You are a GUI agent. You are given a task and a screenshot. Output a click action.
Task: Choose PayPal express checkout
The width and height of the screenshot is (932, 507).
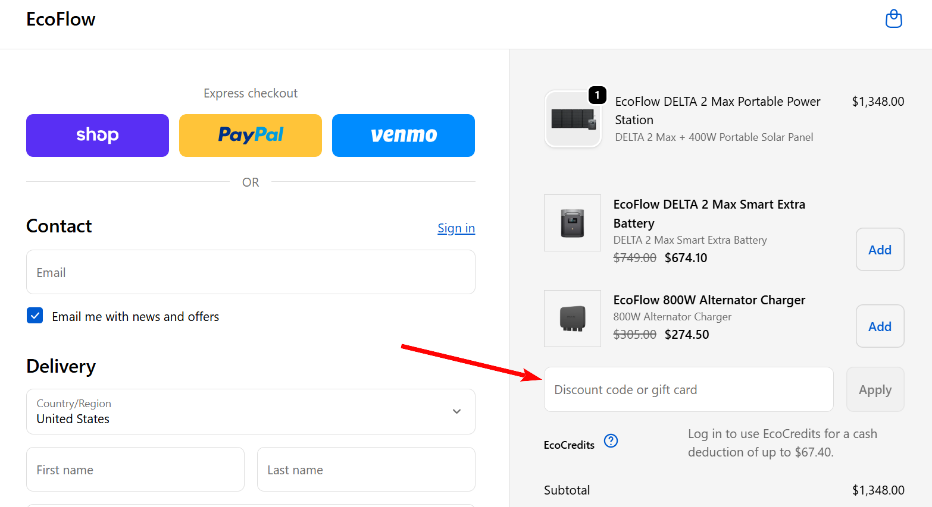[251, 136]
